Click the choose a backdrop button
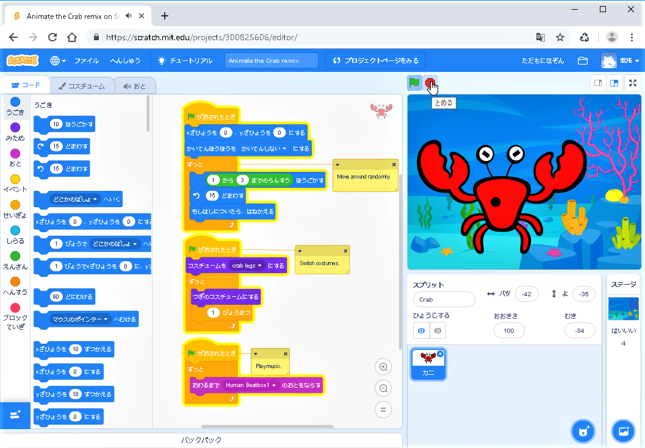The image size is (645, 448). tap(623, 431)
